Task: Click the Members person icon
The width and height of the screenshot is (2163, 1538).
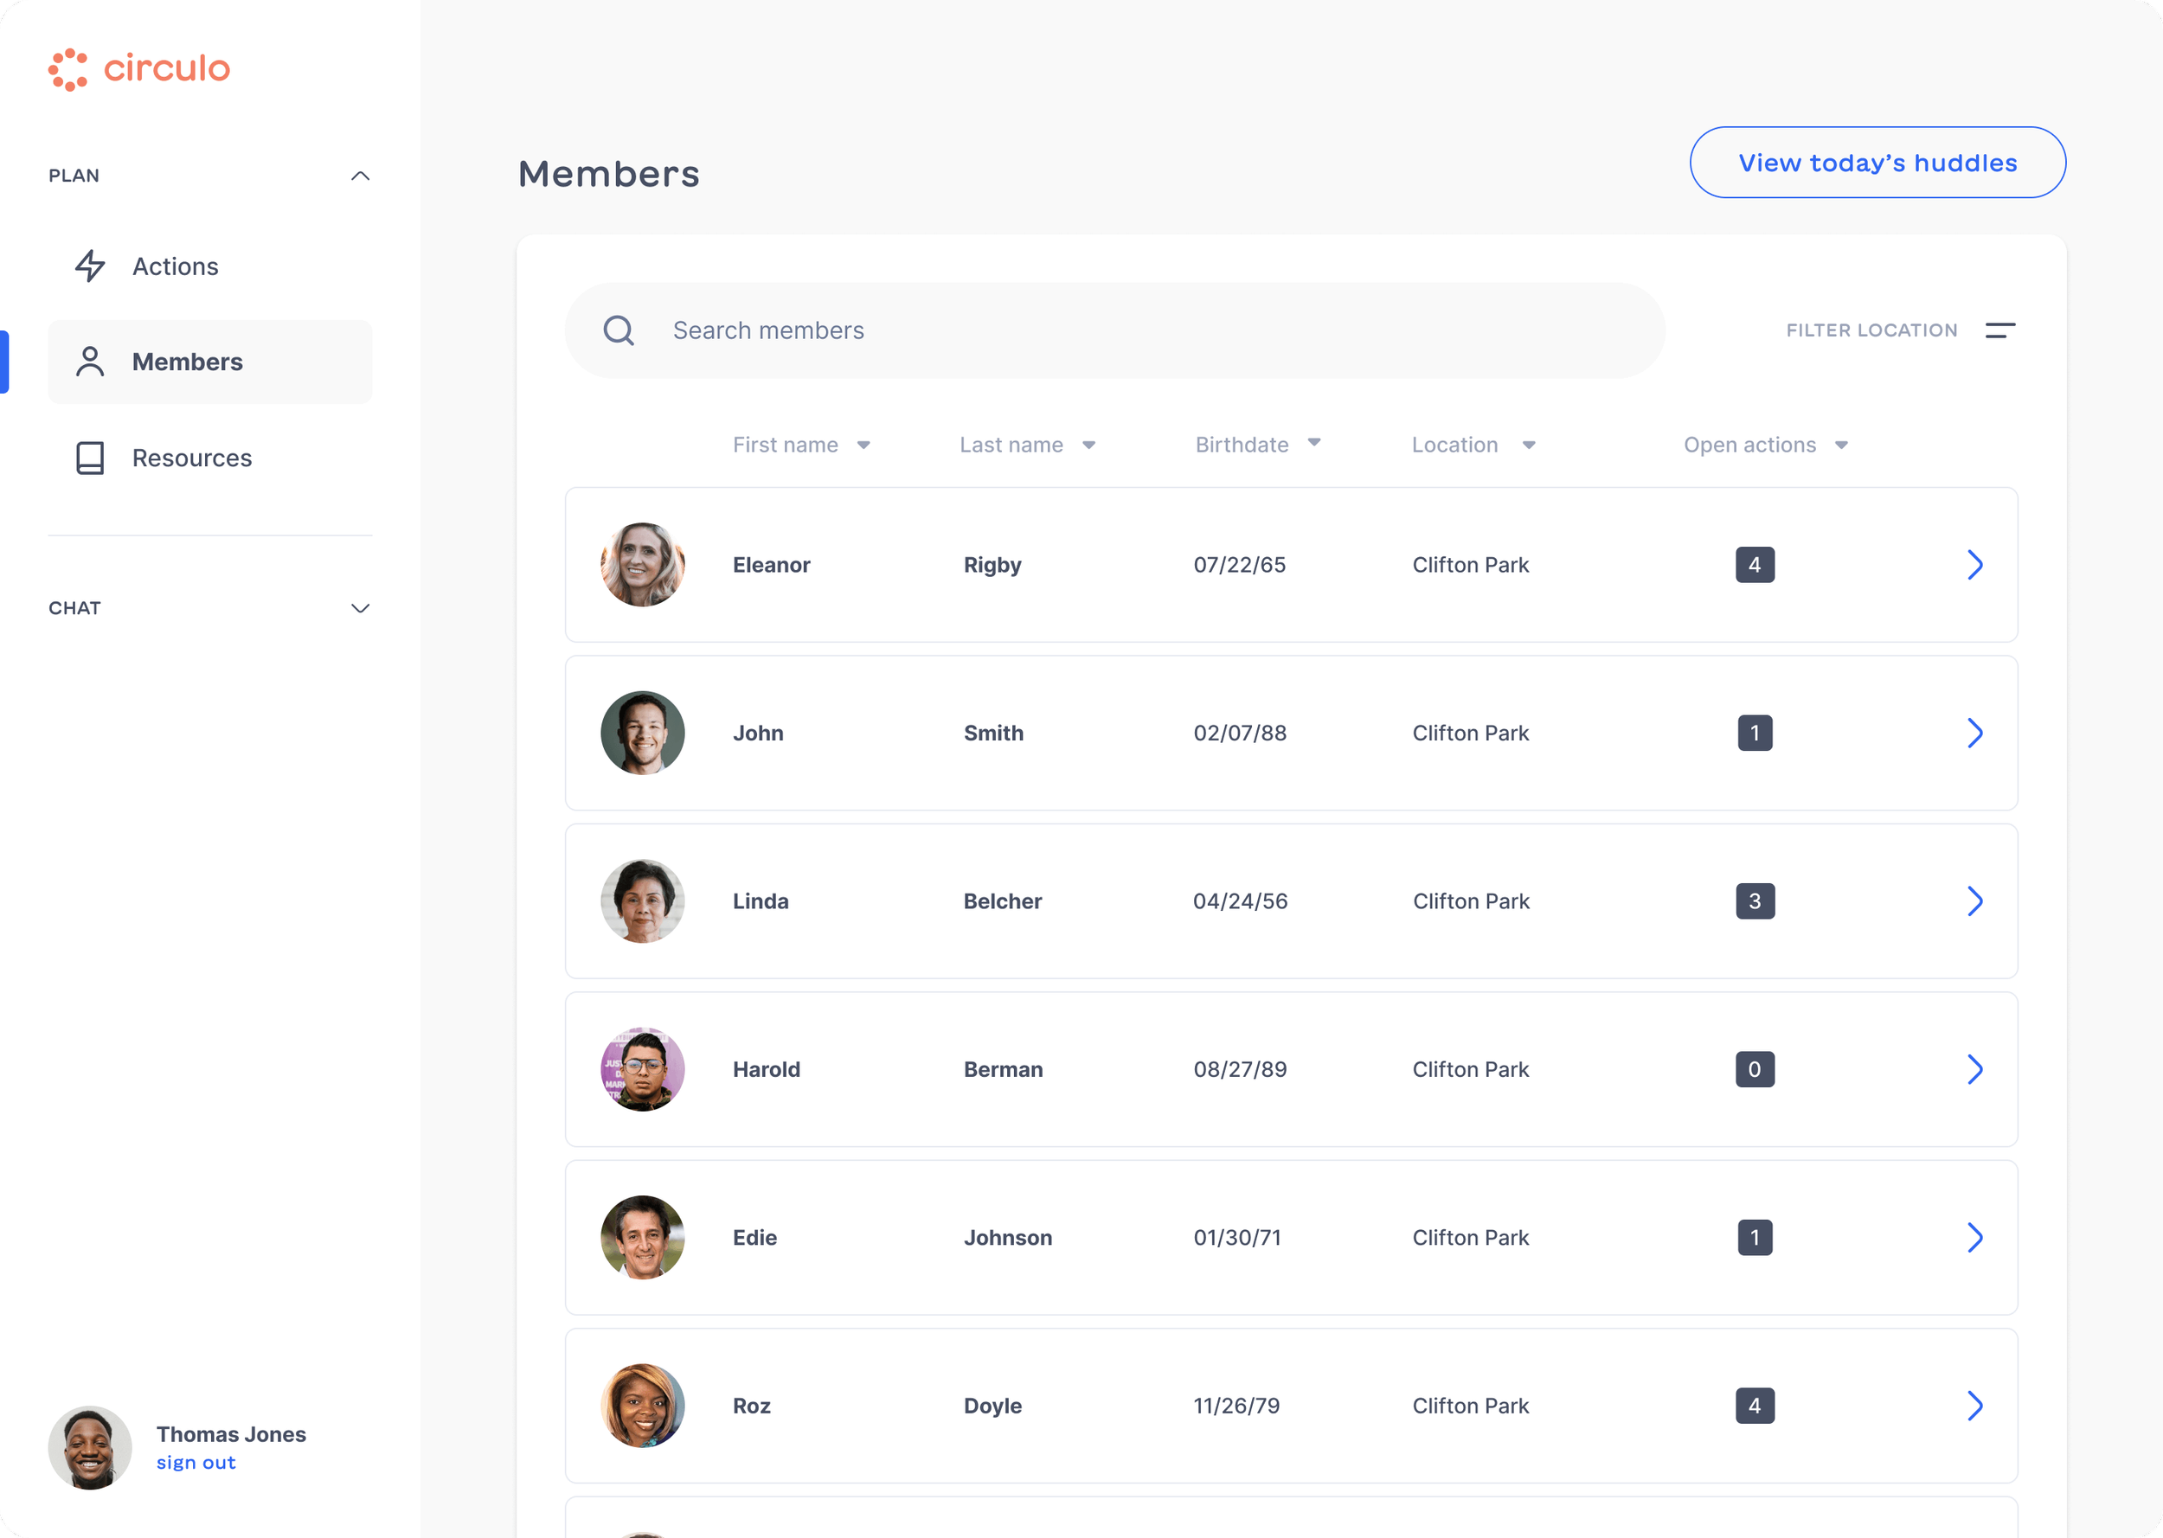Action: [90, 361]
